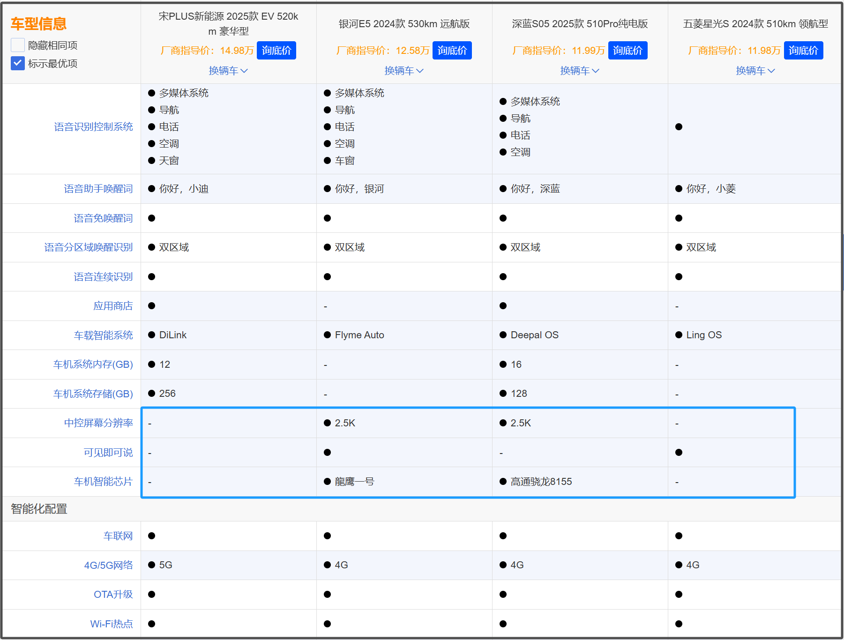844x640 pixels.
Task: Open 换辆车 dropdown under 深蓝S05
Action: [580, 71]
